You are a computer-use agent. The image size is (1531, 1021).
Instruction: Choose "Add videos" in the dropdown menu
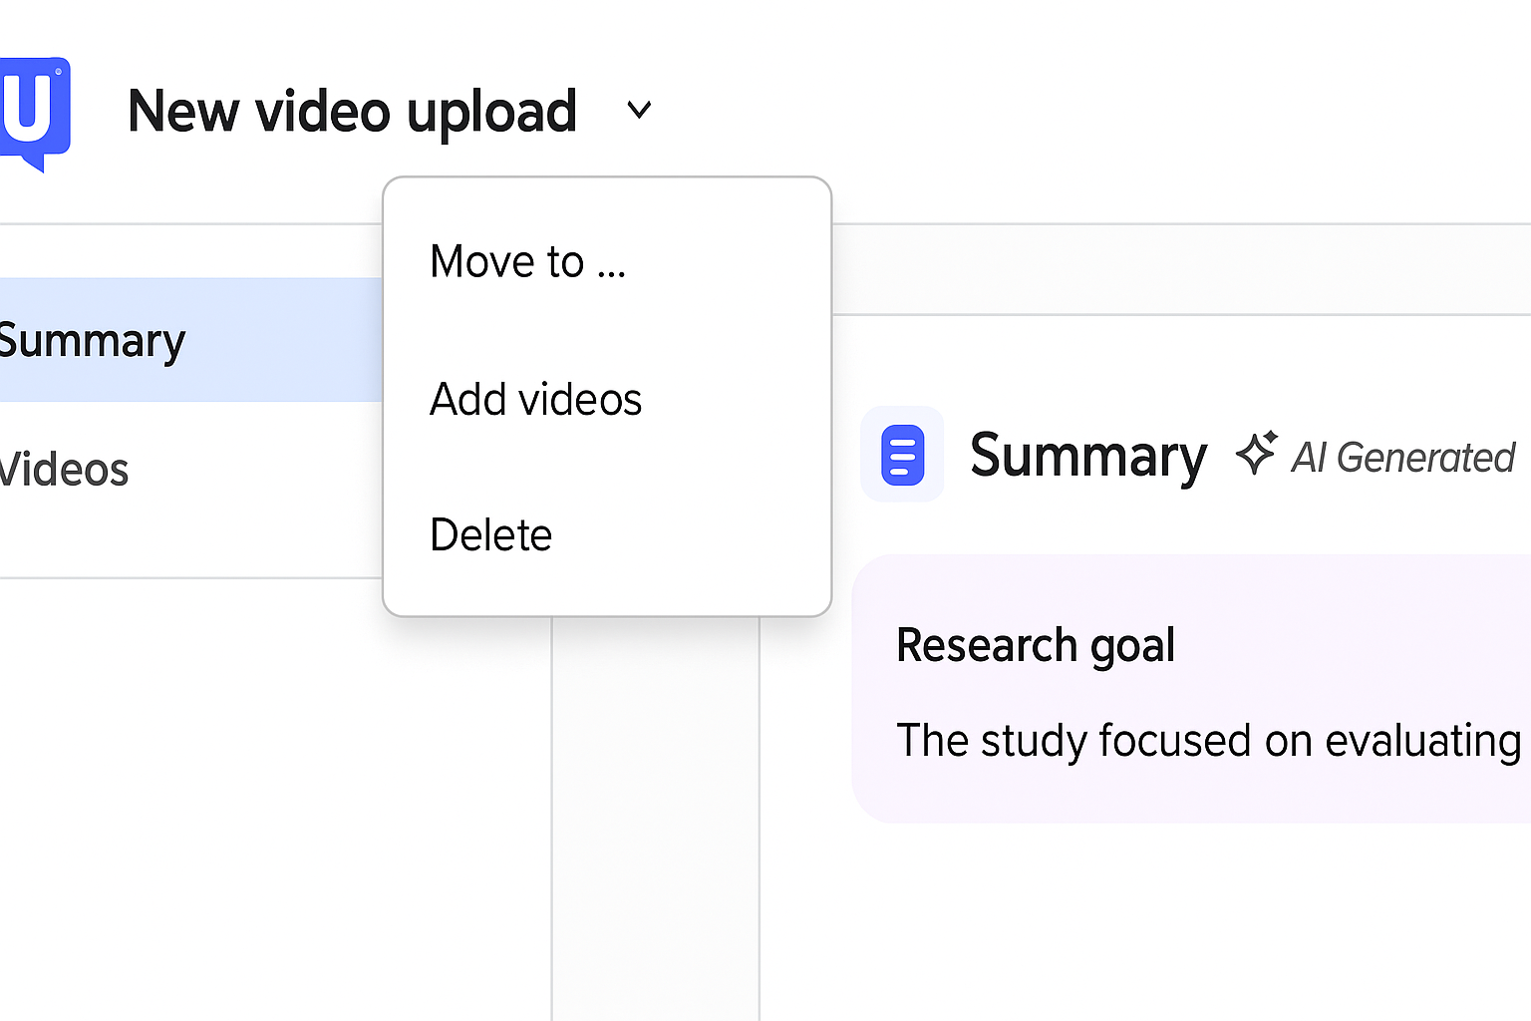click(x=535, y=400)
